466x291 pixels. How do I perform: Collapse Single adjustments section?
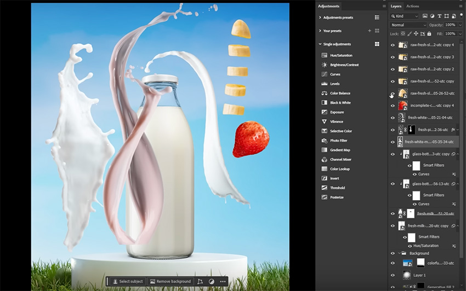click(x=320, y=44)
